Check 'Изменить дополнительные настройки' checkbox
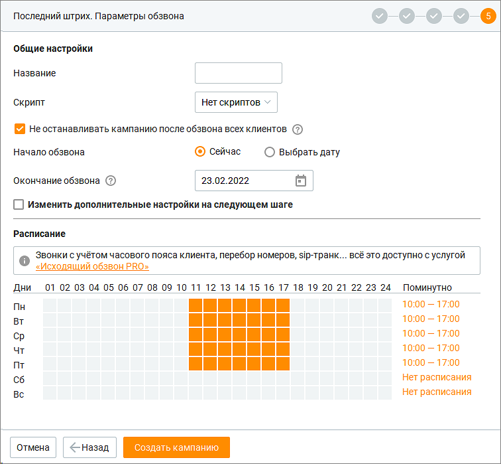This screenshot has width=501, height=464. 19,204
